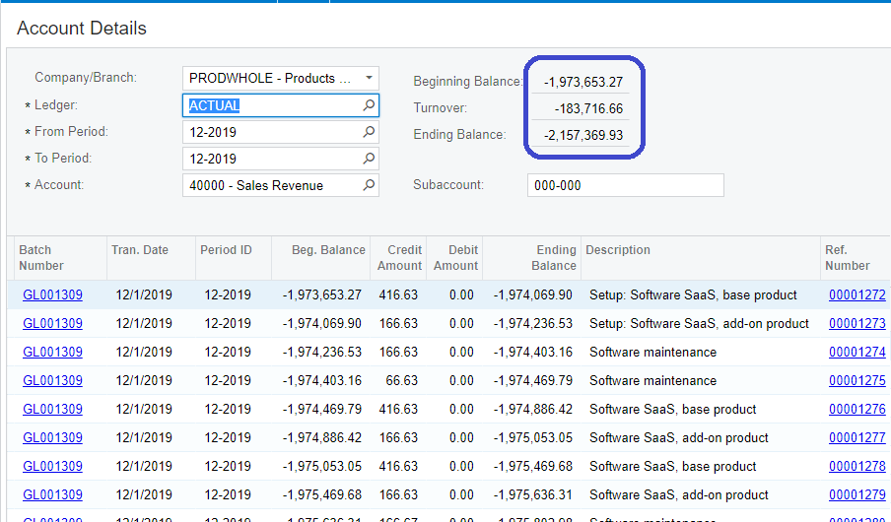891x522 pixels.
Task: Open first batch link GL001309
Action: click(x=52, y=294)
